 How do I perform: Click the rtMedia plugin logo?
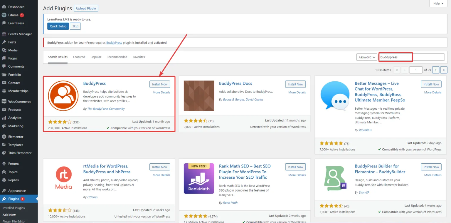(x=63, y=178)
